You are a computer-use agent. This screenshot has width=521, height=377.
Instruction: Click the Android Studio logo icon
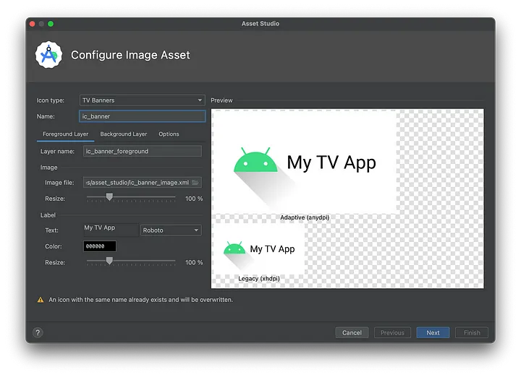pyautogui.click(x=49, y=55)
